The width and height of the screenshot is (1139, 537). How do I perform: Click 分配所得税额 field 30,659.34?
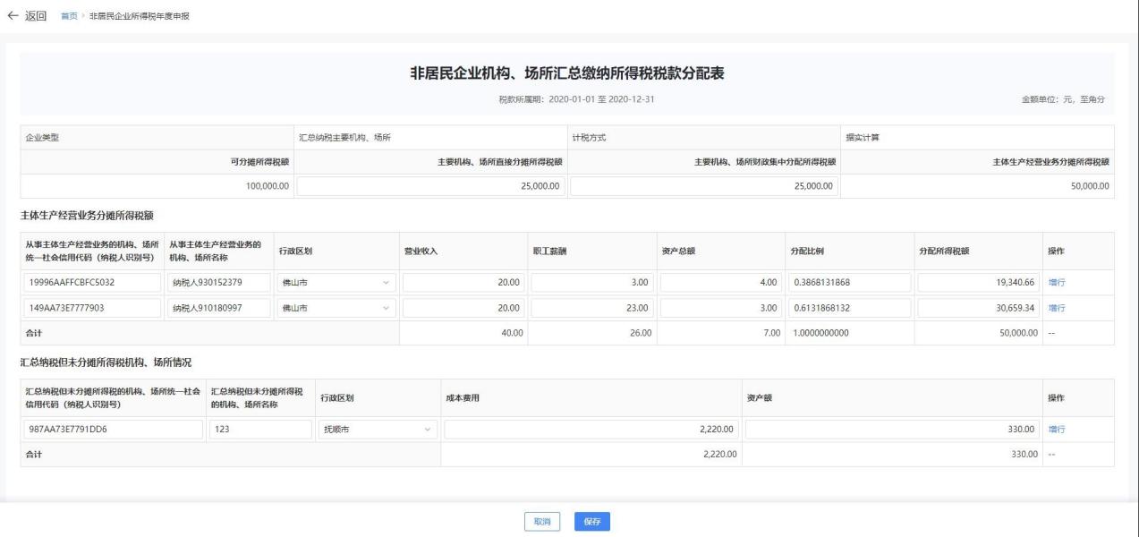[978, 308]
